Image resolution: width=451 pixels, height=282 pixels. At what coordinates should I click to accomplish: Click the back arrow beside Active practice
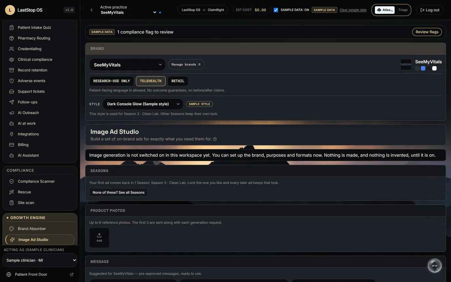click(x=92, y=10)
